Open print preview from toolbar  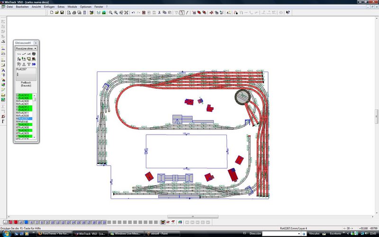(x=69, y=12)
